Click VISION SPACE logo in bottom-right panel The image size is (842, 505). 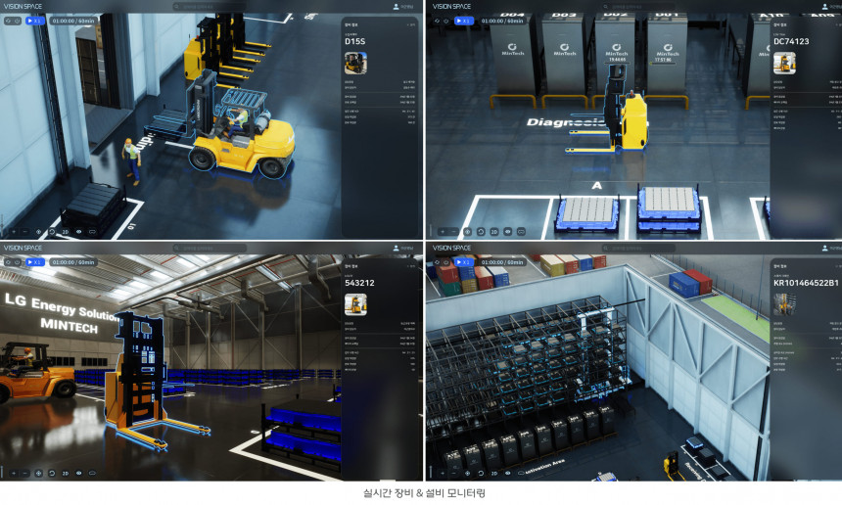tap(451, 248)
